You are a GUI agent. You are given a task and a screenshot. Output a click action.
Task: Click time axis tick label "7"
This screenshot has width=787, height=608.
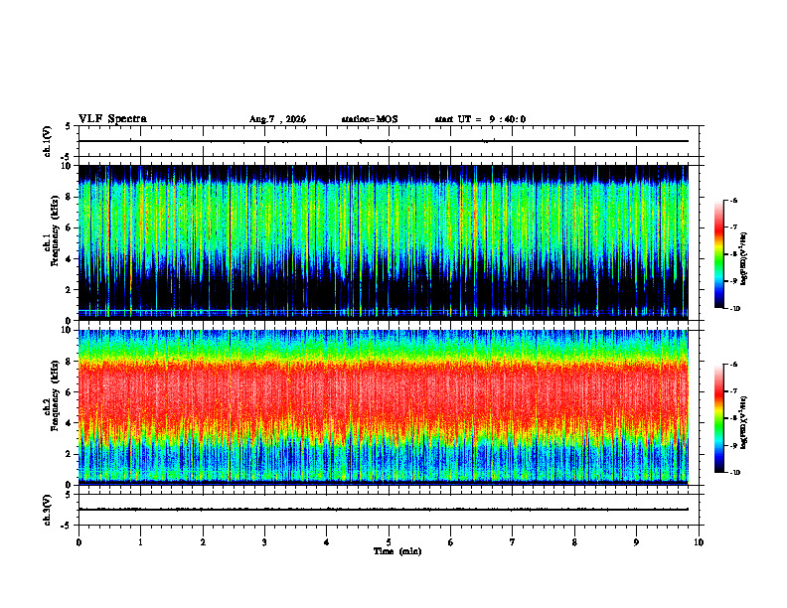[x=513, y=542]
